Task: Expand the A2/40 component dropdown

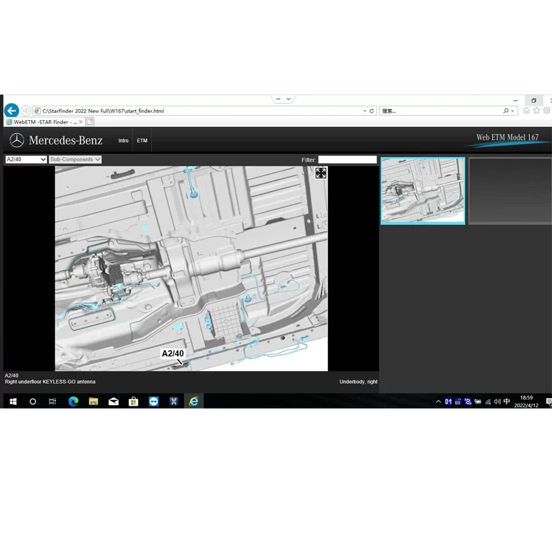Action: 26,159
